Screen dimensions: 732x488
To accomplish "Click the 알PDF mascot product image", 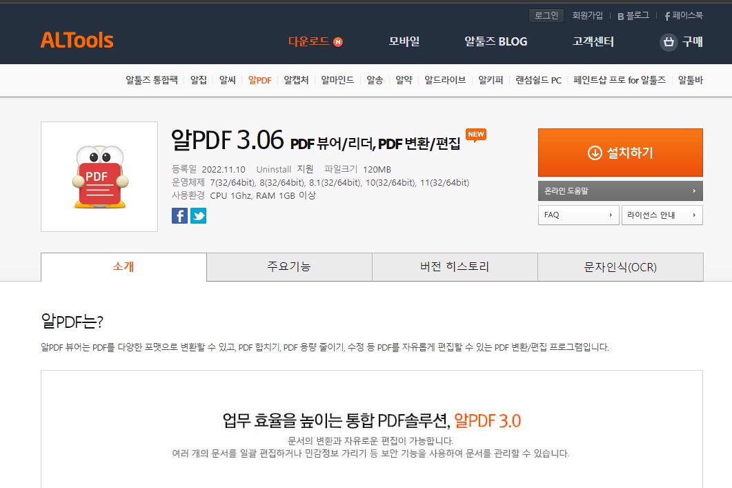I will click(x=99, y=177).
